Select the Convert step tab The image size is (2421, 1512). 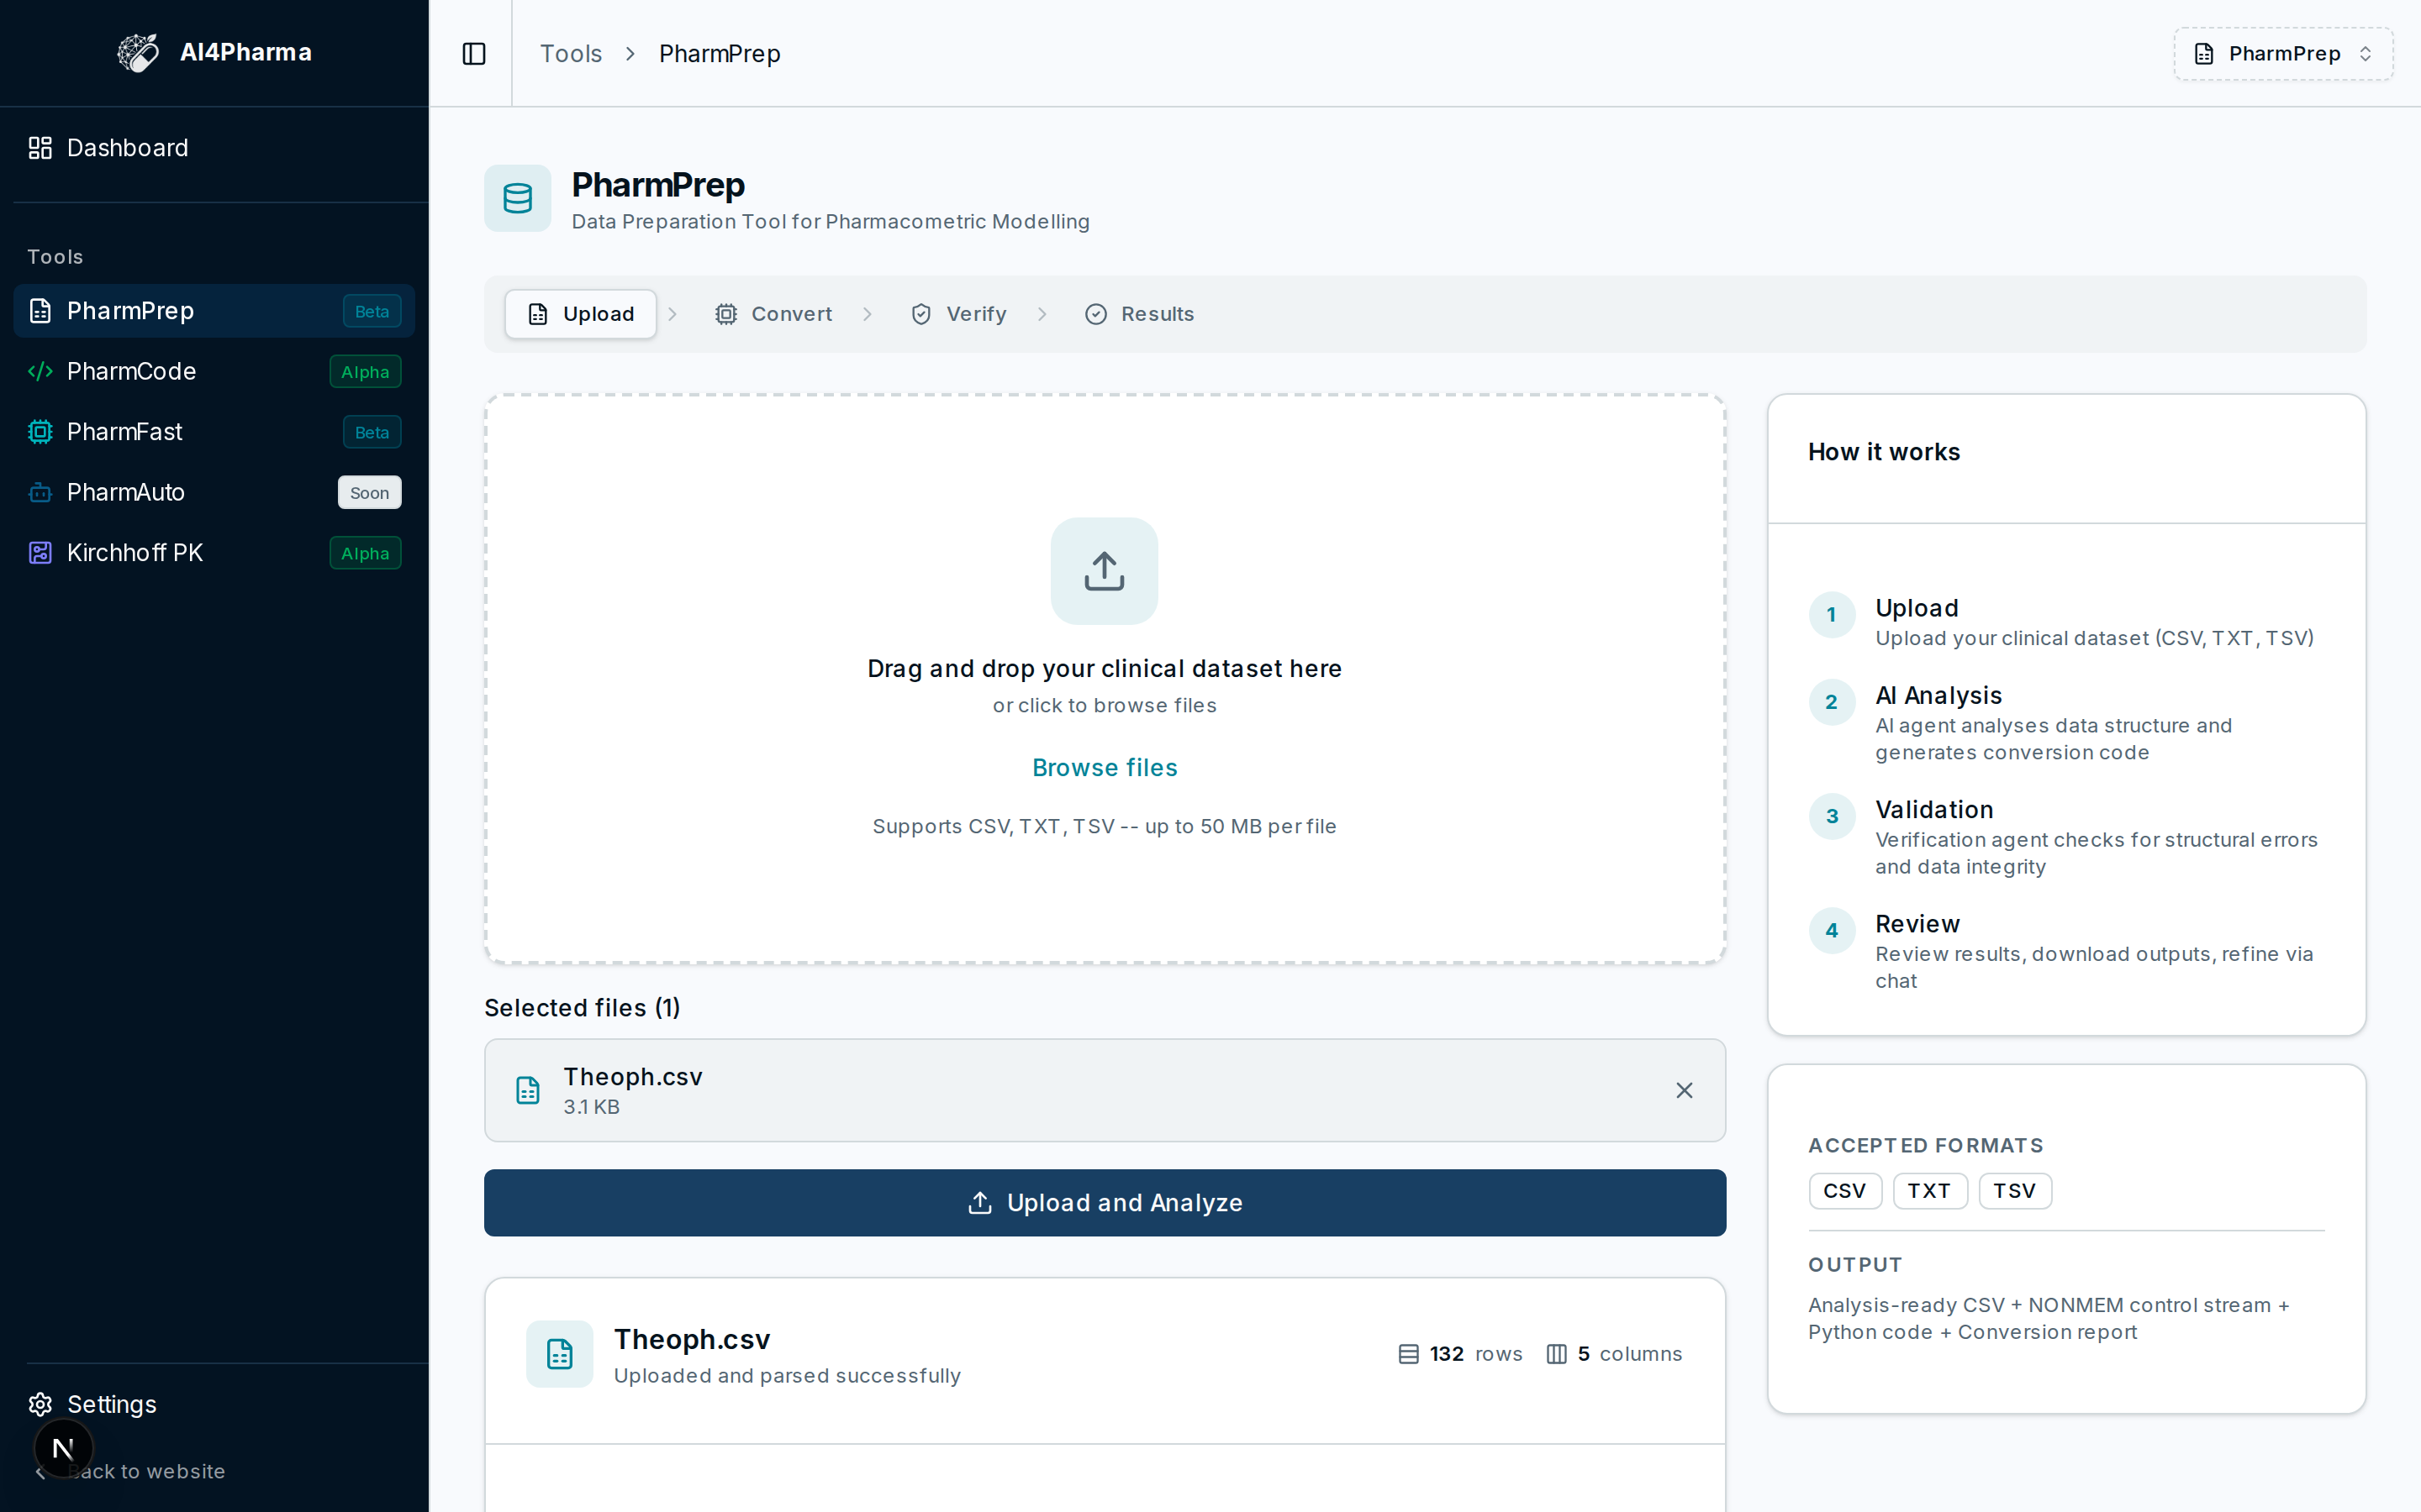tap(773, 314)
